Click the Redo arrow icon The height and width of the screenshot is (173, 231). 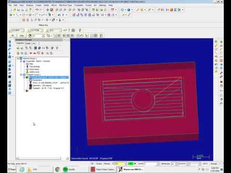pos(41,10)
